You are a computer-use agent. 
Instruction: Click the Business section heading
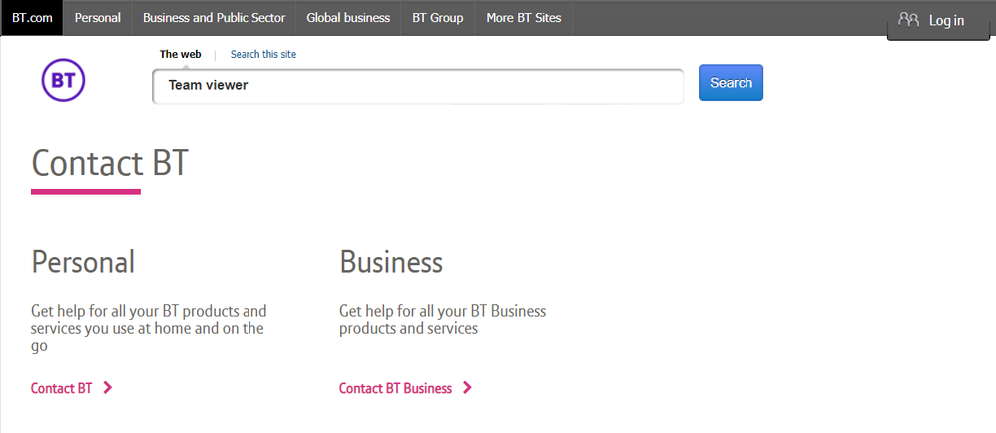391,261
